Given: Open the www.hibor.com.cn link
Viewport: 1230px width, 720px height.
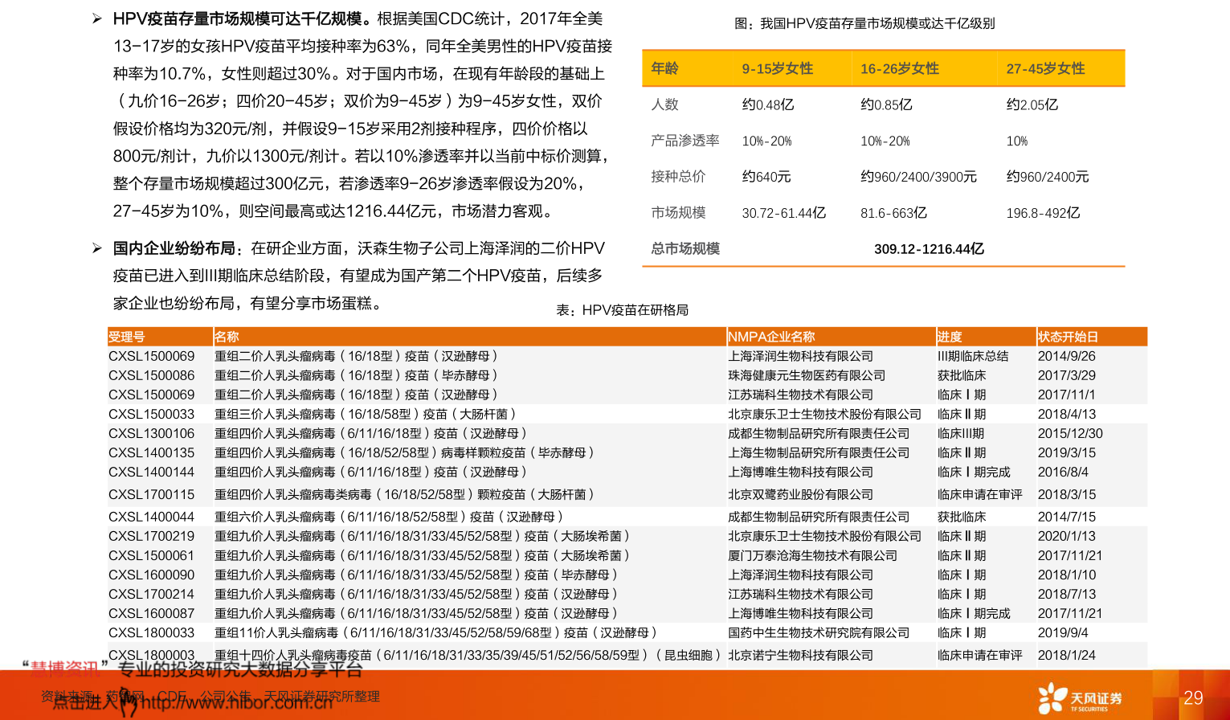Looking at the screenshot, I should click(237, 703).
